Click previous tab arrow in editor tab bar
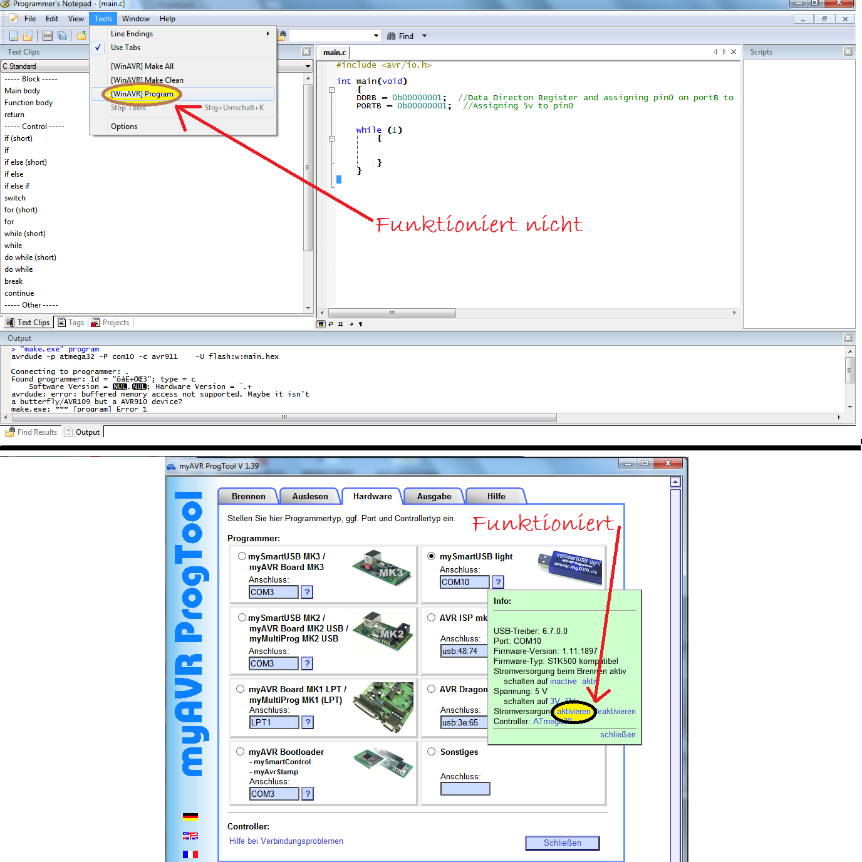Screen dimensions: 862x862 [715, 52]
